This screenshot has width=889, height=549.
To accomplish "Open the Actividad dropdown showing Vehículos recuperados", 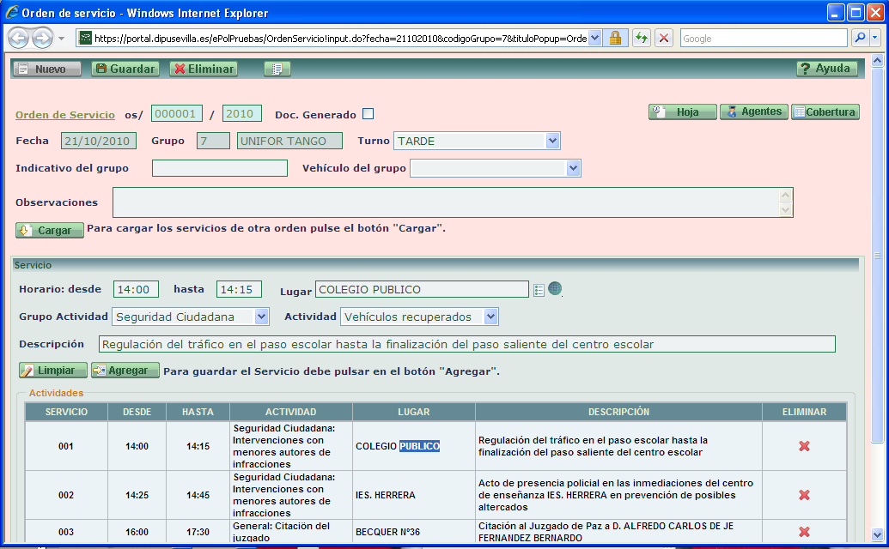I will coord(490,316).
